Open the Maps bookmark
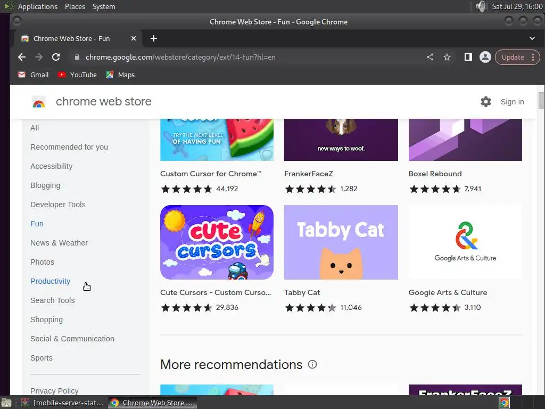Image resolution: width=545 pixels, height=409 pixels. pyautogui.click(x=120, y=75)
